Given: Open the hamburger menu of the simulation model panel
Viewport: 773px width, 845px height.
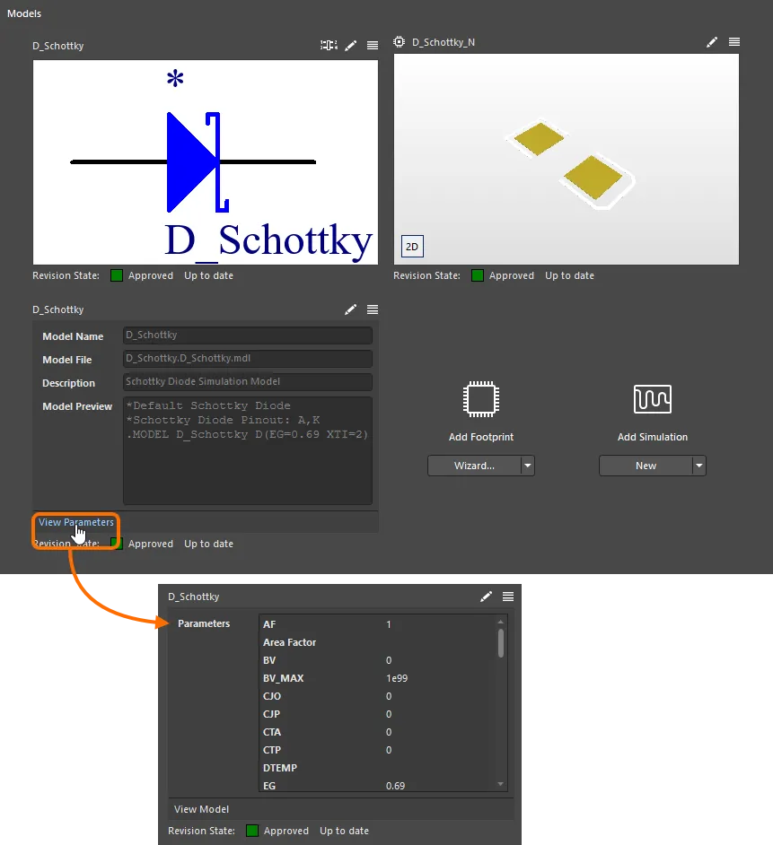Looking at the screenshot, I should coord(373,309).
